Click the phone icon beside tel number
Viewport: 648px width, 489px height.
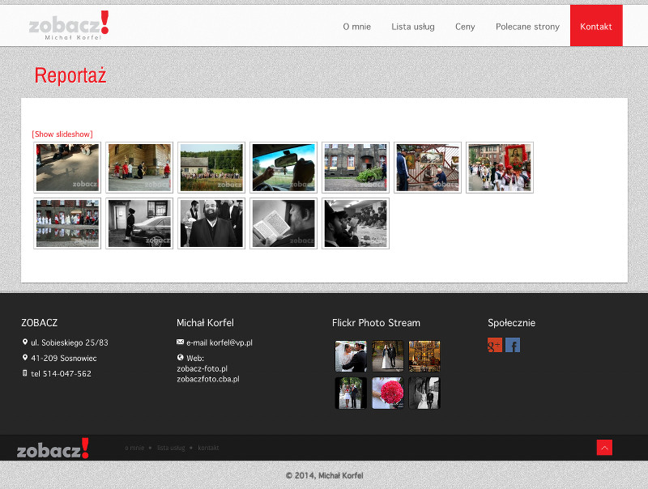click(25, 373)
